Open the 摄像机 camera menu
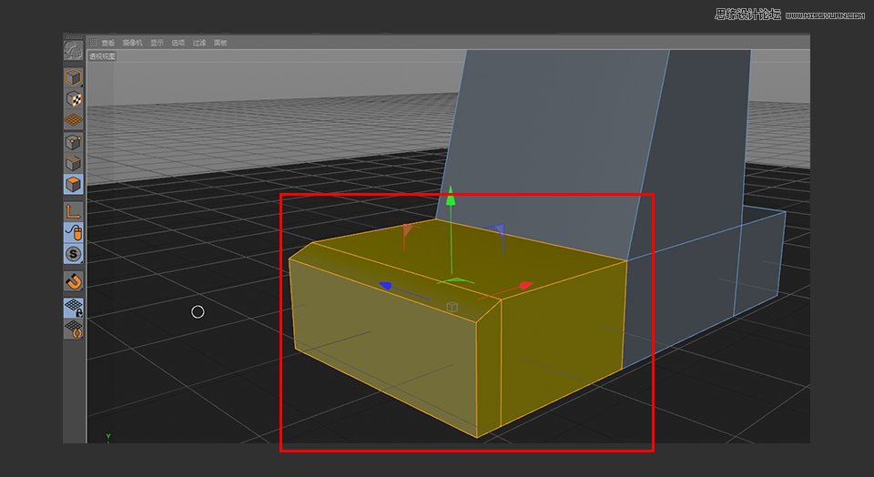 point(132,43)
